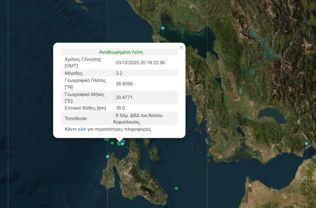The image size is (316, 208).
Task: Click the 'Γεωγραφικό Πλάτος [°N]' label
Action: pos(85,84)
